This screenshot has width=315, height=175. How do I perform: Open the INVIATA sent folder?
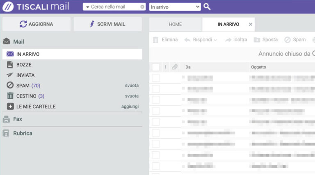pos(25,75)
